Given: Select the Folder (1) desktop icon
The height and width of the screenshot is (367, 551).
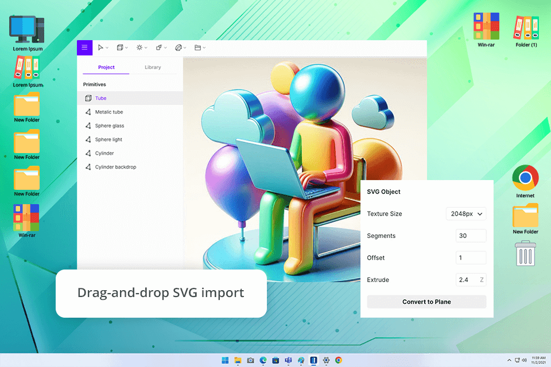Looking at the screenshot, I should click(526, 31).
